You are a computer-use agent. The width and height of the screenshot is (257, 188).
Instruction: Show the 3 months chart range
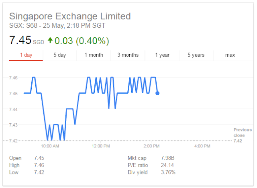[128, 55]
